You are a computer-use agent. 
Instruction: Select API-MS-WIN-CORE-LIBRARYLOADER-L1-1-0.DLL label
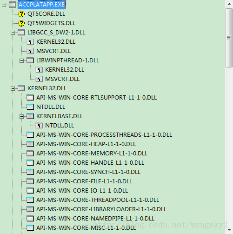coord(101,209)
